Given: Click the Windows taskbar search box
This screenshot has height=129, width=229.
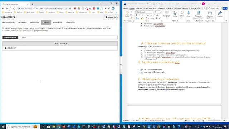Looking at the screenshot, I should point(23,126).
